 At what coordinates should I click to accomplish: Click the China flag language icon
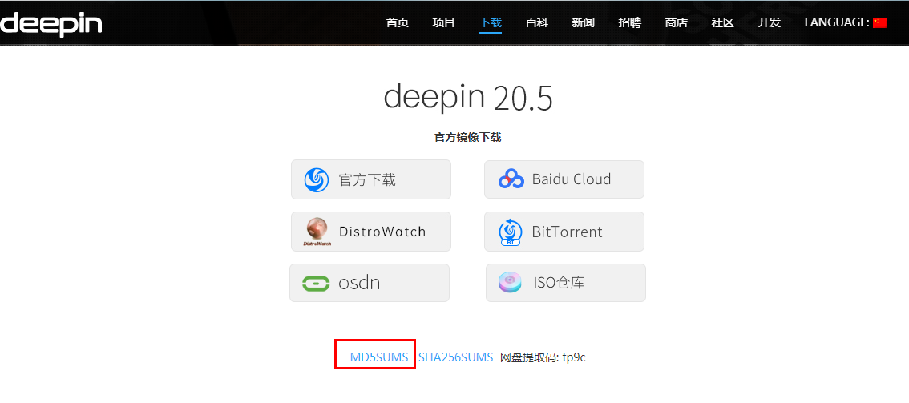pos(880,23)
